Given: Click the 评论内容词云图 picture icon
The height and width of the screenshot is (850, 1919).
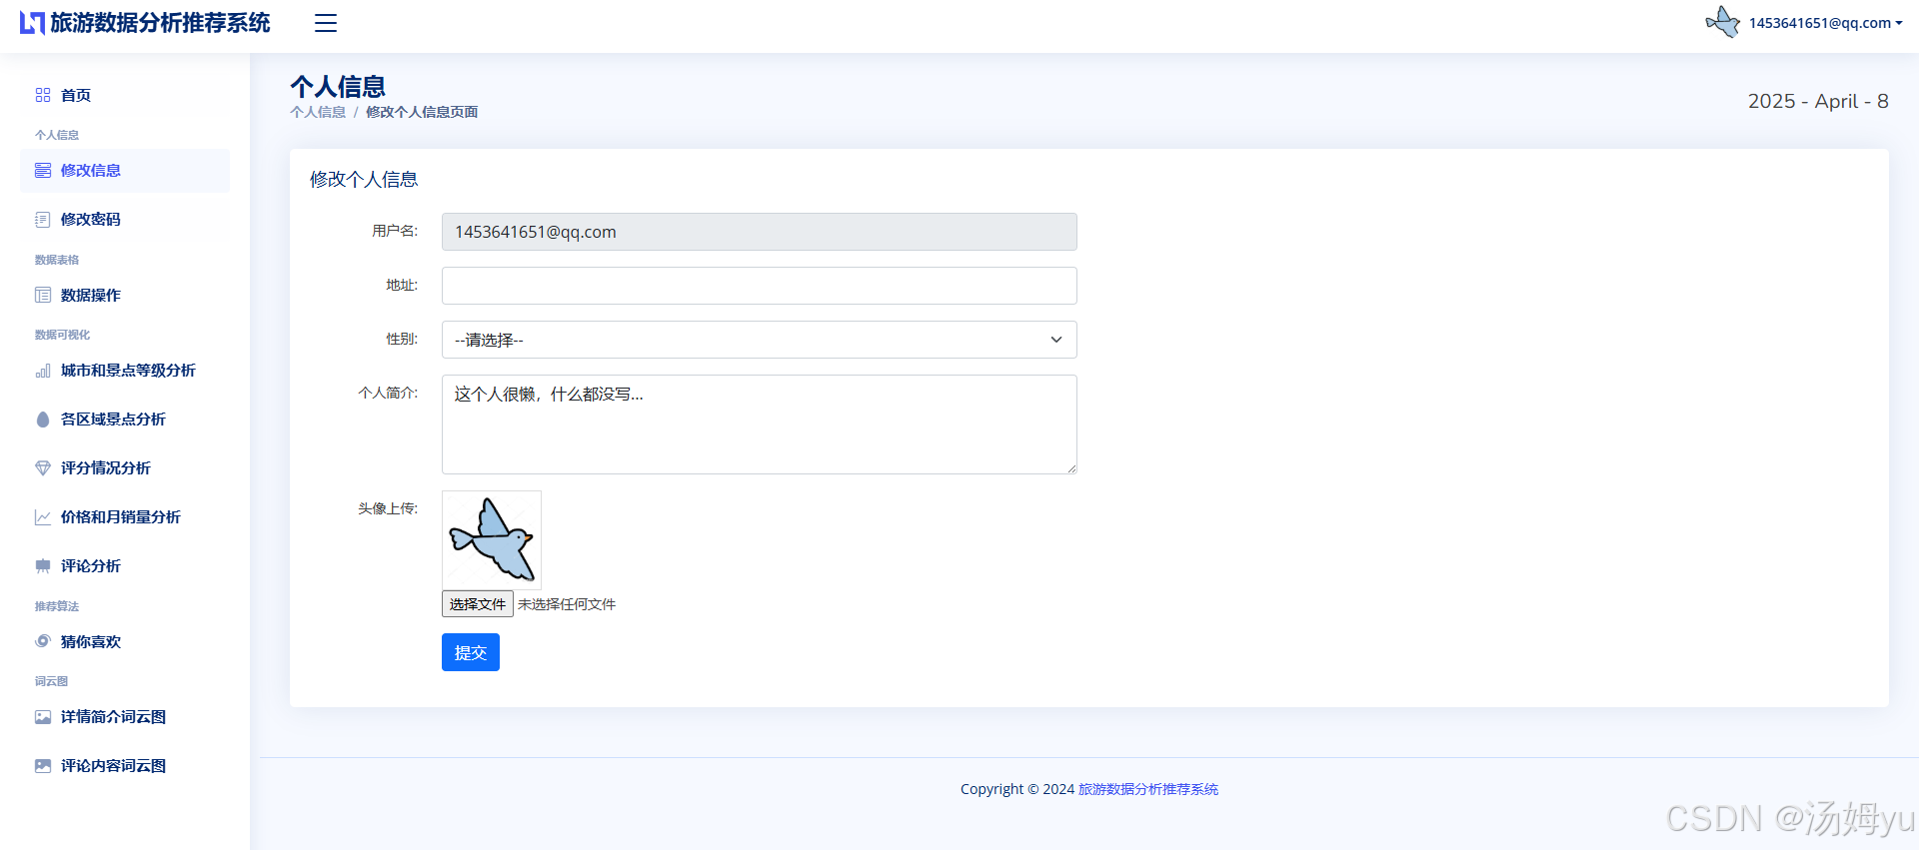Looking at the screenshot, I should pos(43,766).
